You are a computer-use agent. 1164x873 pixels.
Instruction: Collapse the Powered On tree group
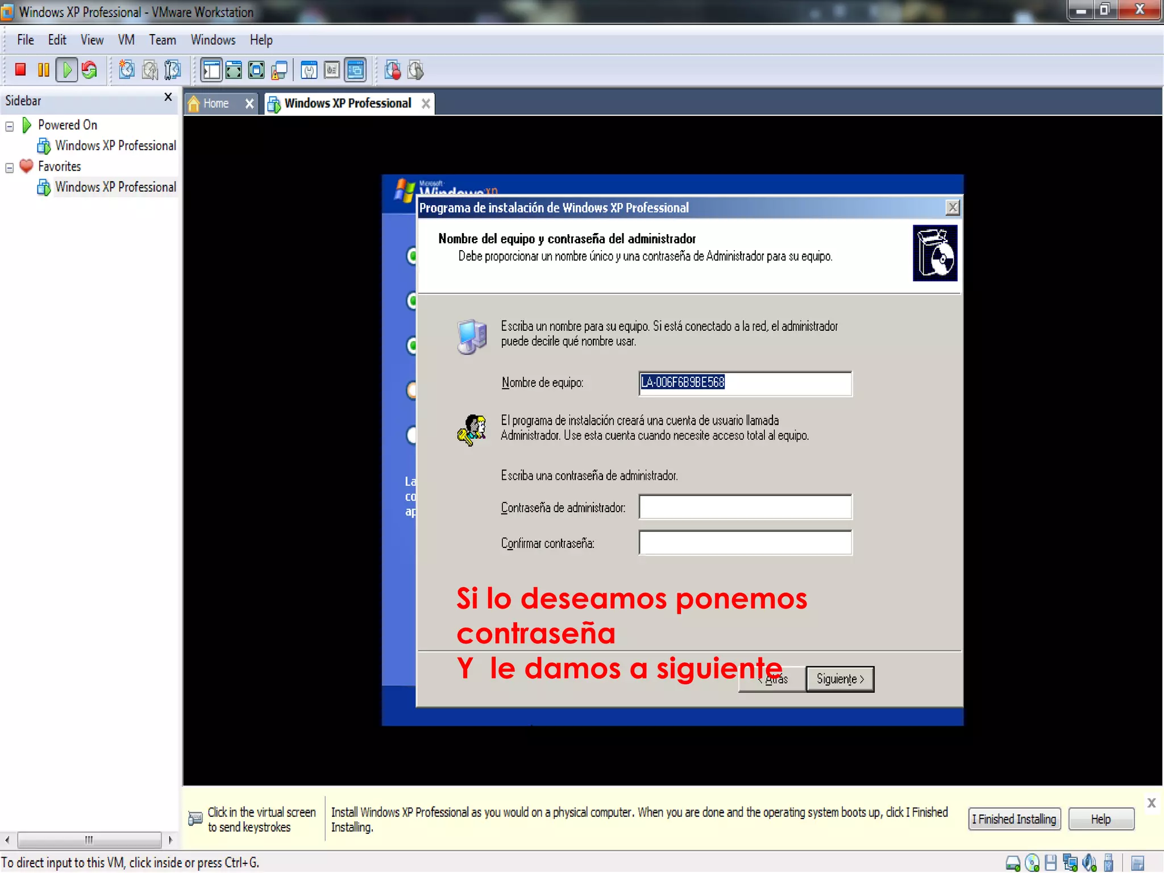pyautogui.click(x=10, y=126)
